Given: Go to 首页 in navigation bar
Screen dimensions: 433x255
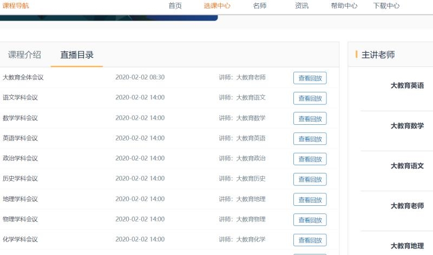Looking at the screenshot, I should click(175, 6).
